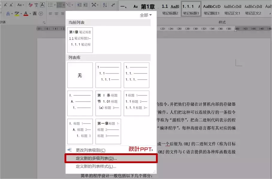Click the ruler right indent marker
272x179 pixels.
[x=235, y=30]
